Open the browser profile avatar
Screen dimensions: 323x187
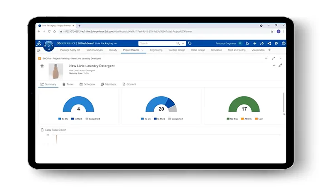tap(279, 31)
